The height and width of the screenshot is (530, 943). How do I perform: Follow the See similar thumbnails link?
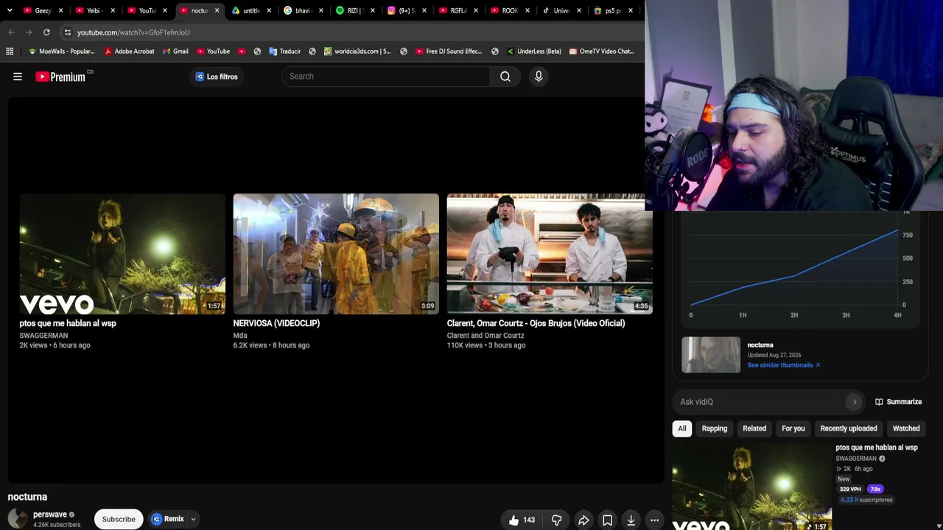pos(783,365)
